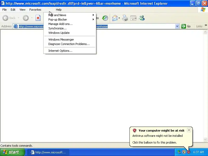This screenshot has width=208, height=156.
Task: Click the Back arrow button
Action: click(x=5, y=18)
